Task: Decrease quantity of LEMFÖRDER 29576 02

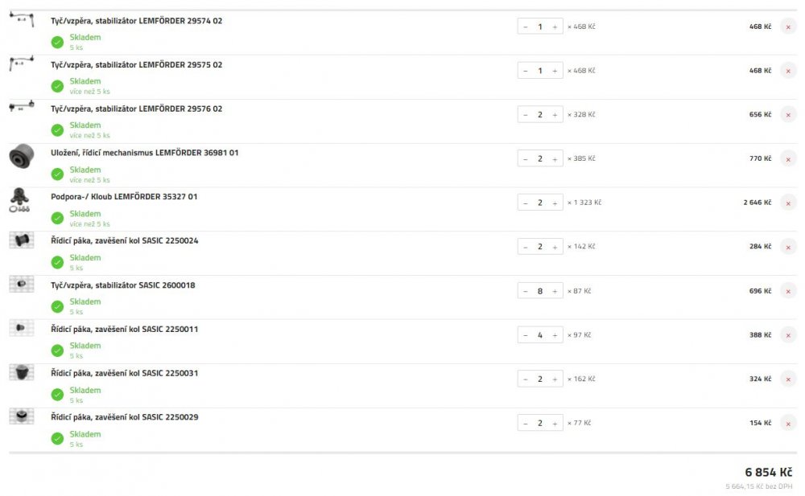Action: pyautogui.click(x=525, y=115)
